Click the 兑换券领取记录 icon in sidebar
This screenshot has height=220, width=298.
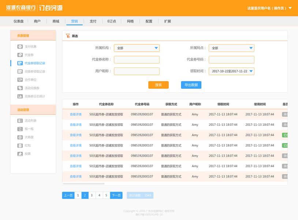(20, 71)
